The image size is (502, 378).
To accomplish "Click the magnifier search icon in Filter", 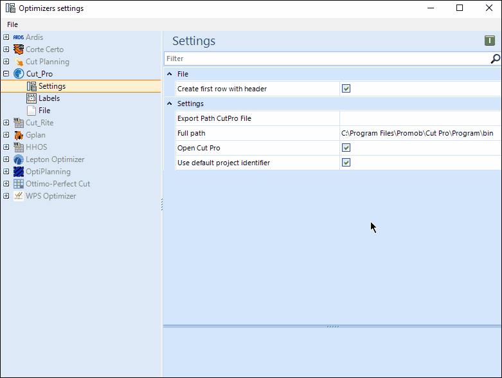I will point(495,59).
